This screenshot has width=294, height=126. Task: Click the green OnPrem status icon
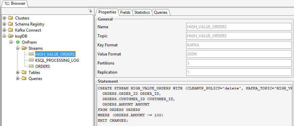(x=18, y=42)
